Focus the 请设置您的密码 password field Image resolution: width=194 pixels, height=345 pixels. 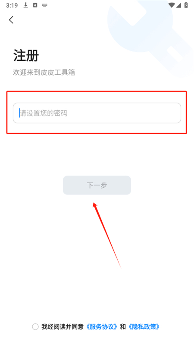point(97,113)
